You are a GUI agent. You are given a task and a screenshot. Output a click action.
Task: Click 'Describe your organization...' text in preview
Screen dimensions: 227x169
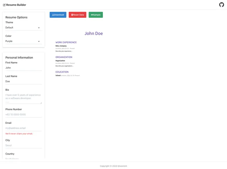point(64,66)
